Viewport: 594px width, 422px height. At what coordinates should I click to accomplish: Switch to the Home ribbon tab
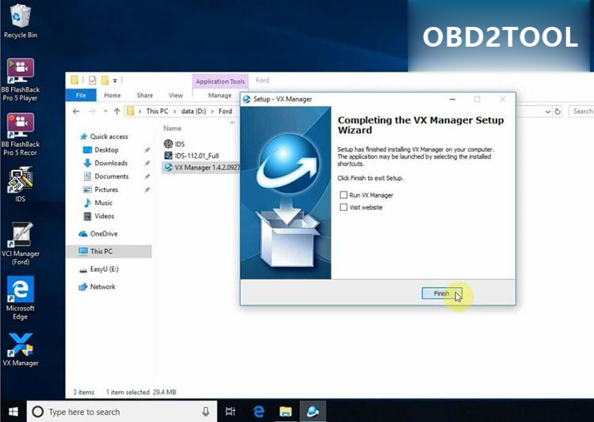click(112, 96)
